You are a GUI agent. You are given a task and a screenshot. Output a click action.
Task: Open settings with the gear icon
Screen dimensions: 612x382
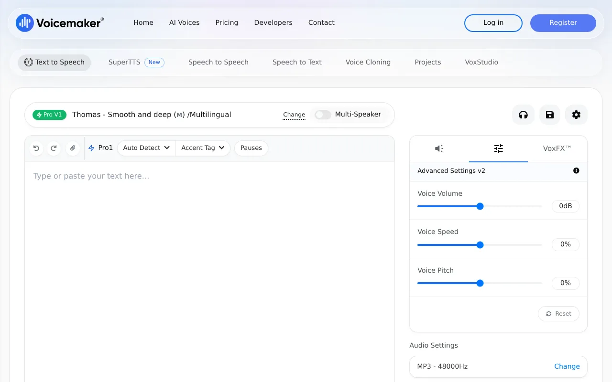[576, 115]
